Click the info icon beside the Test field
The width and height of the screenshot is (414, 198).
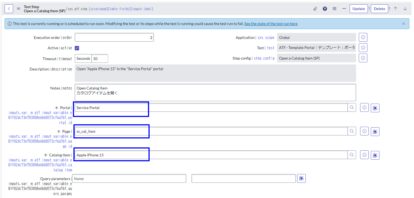[363, 48]
